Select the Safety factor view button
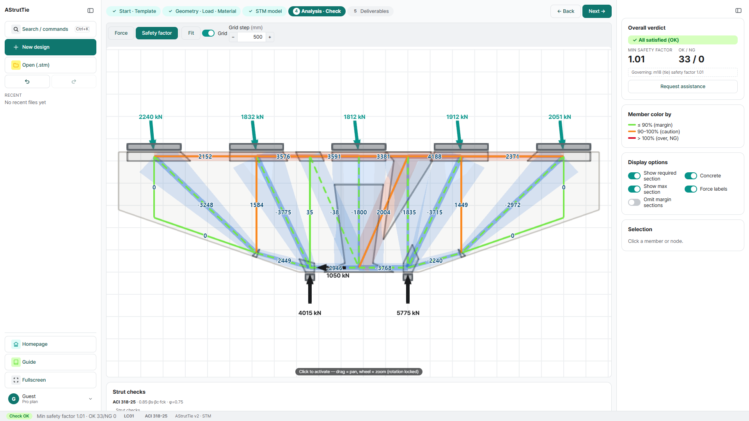Viewport: 749px width, 421px height. [x=157, y=33]
